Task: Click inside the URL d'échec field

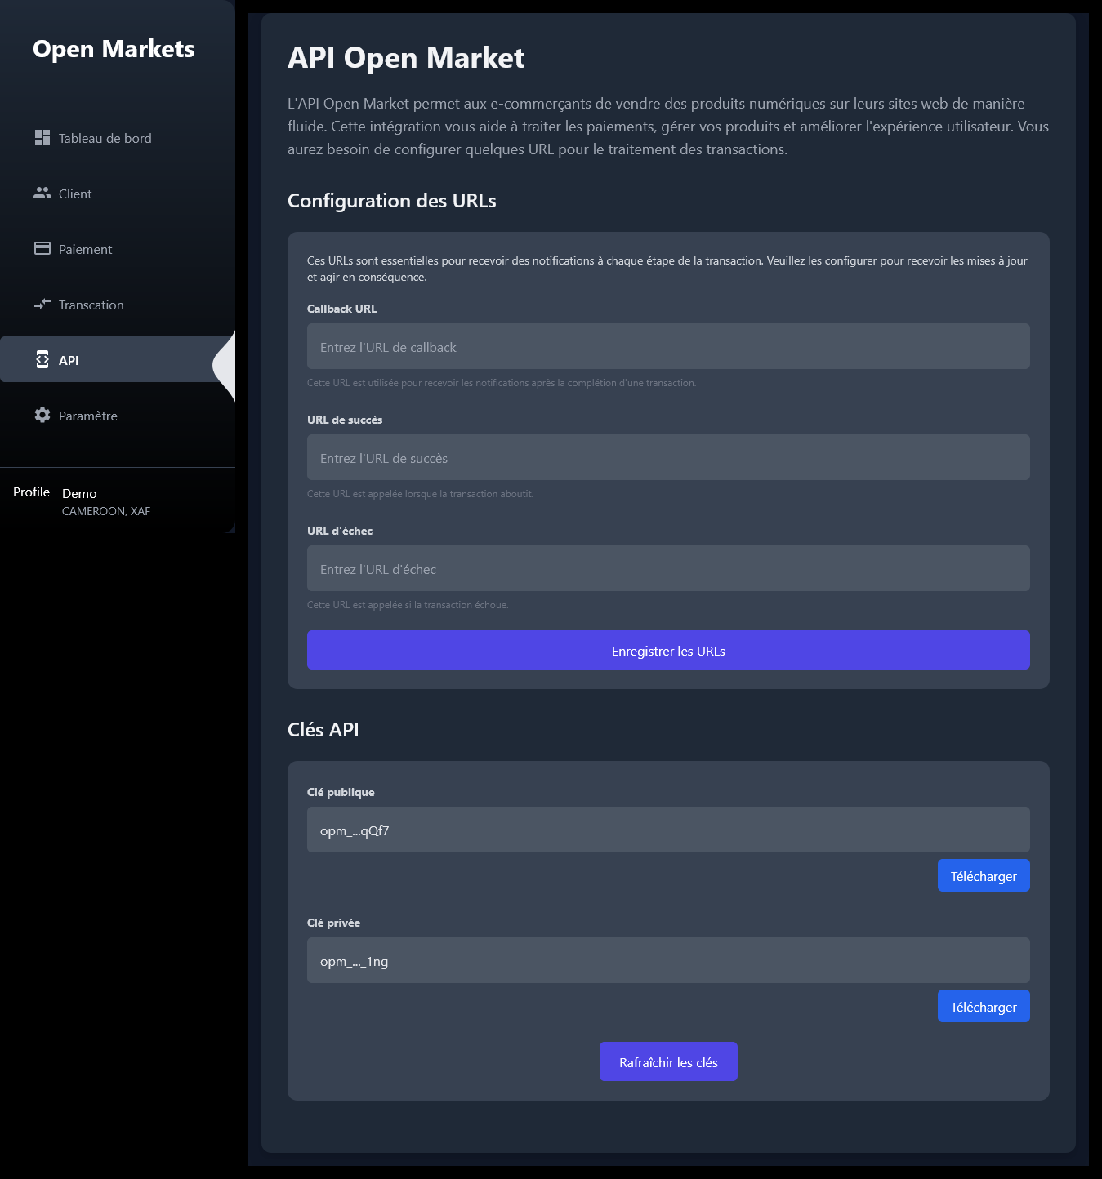Action: (668, 568)
